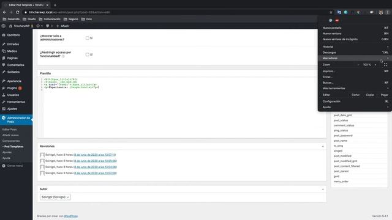
Task: Bookmark this page with the star icon
Action: pyautogui.click(x=331, y=12)
